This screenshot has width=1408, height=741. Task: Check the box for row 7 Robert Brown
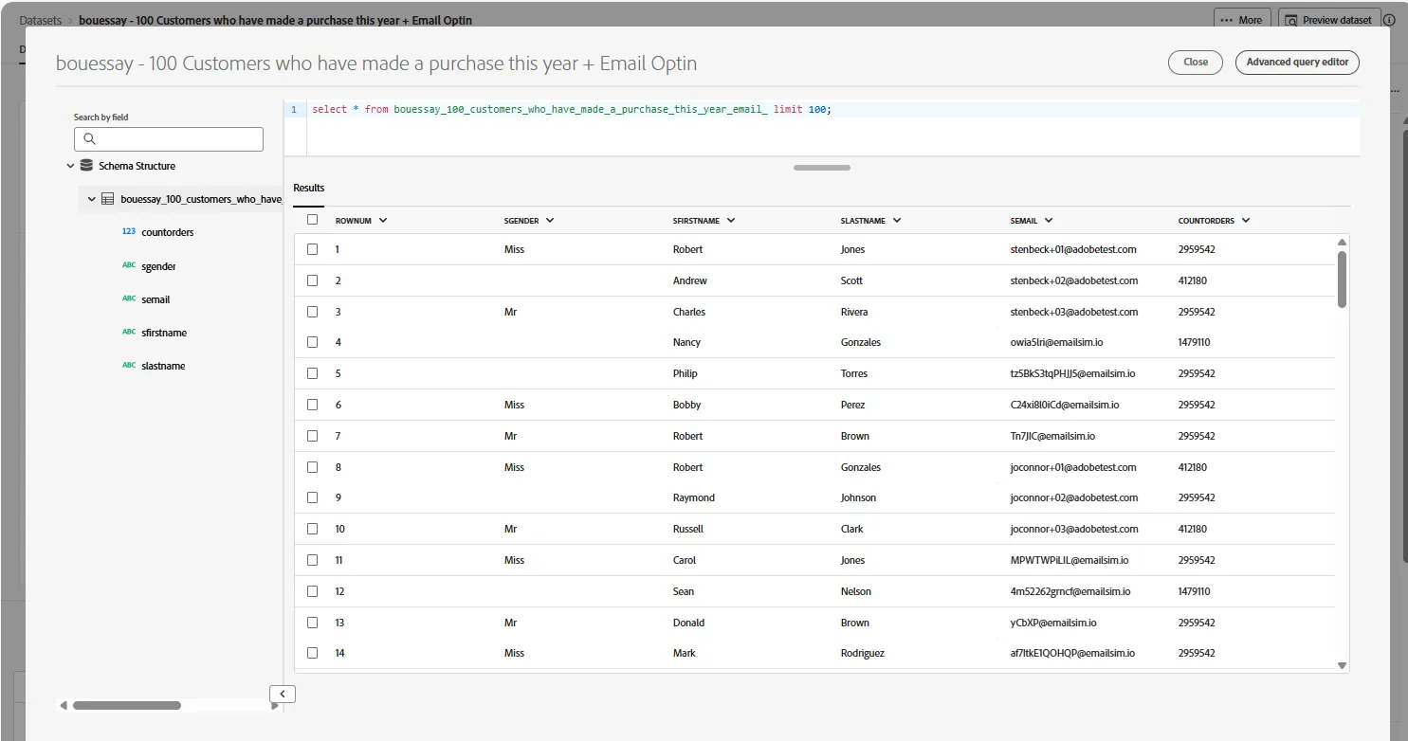pos(312,436)
